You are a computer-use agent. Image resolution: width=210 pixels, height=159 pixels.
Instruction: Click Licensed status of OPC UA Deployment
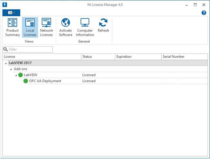[x=89, y=81]
